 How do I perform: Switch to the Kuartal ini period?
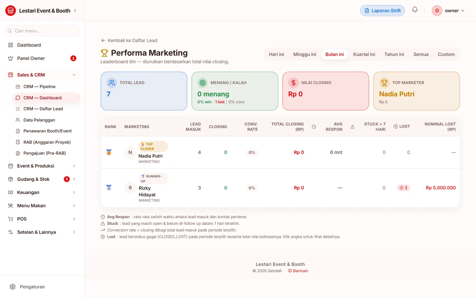coord(364,54)
